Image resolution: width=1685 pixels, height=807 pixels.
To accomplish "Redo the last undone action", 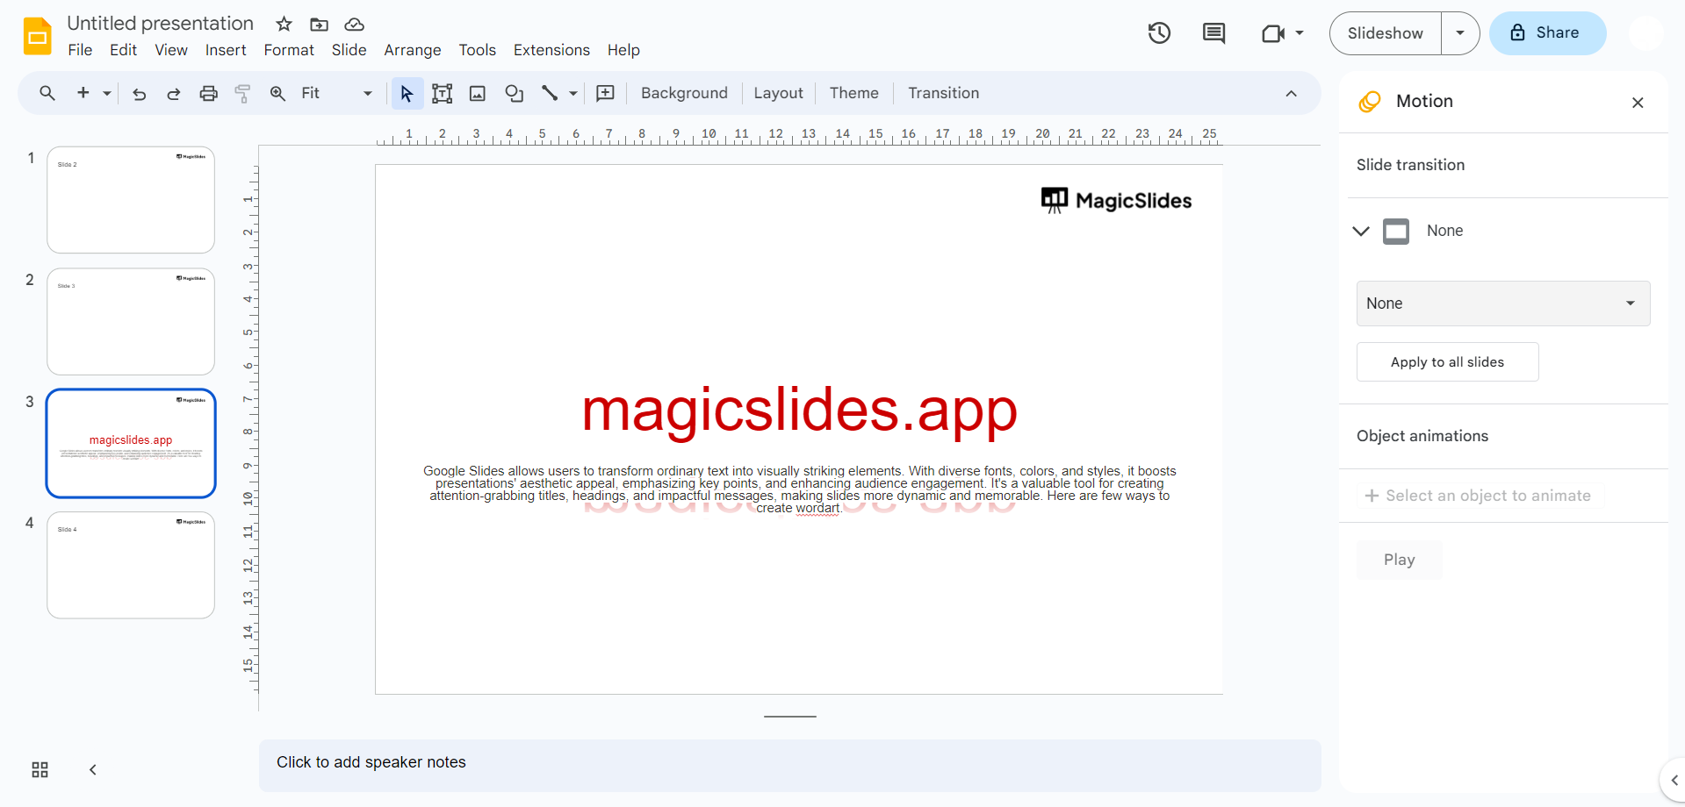I will [174, 93].
